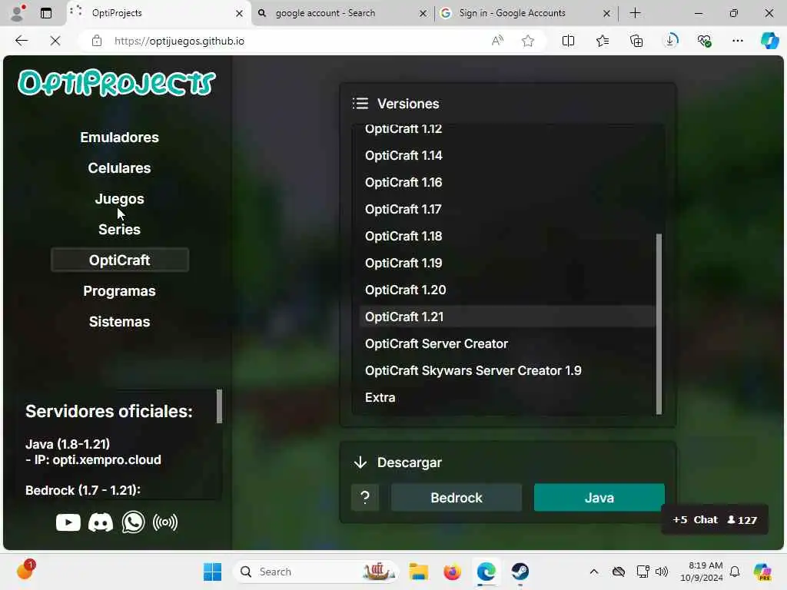Click the Versiones list icon
Viewport: 787px width, 590px height.
click(360, 104)
